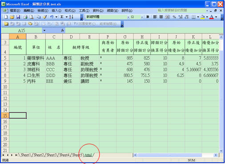Select cell containing 5.833333
This screenshot has height=164, width=225.
(210, 58)
